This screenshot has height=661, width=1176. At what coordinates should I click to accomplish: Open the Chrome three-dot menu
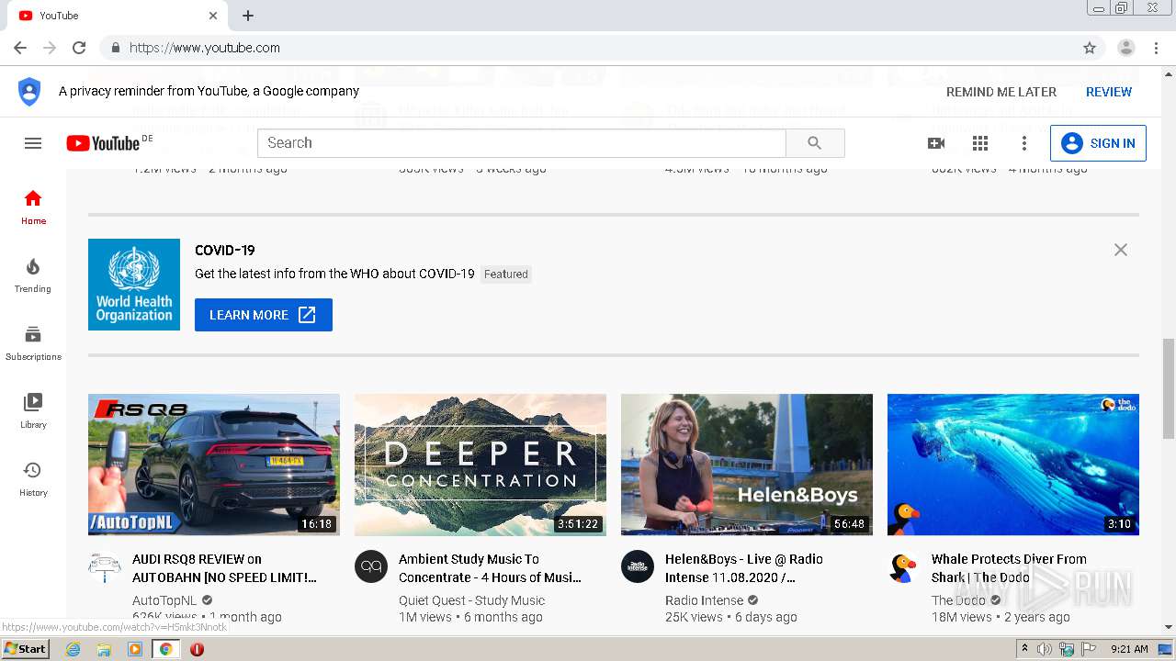pyautogui.click(x=1156, y=48)
